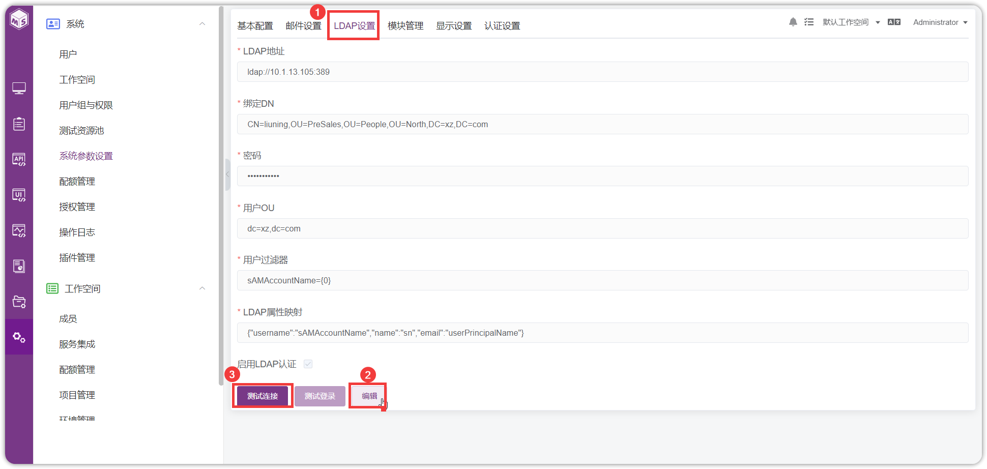987x469 pixels.
Task: Open the UI testing sidebar icon
Action: coord(19,195)
